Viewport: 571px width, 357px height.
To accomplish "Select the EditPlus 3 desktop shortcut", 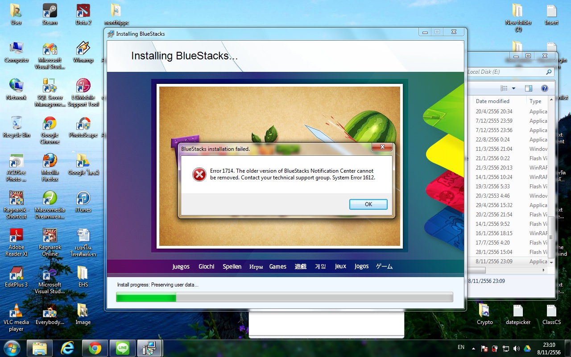I will tap(17, 277).
